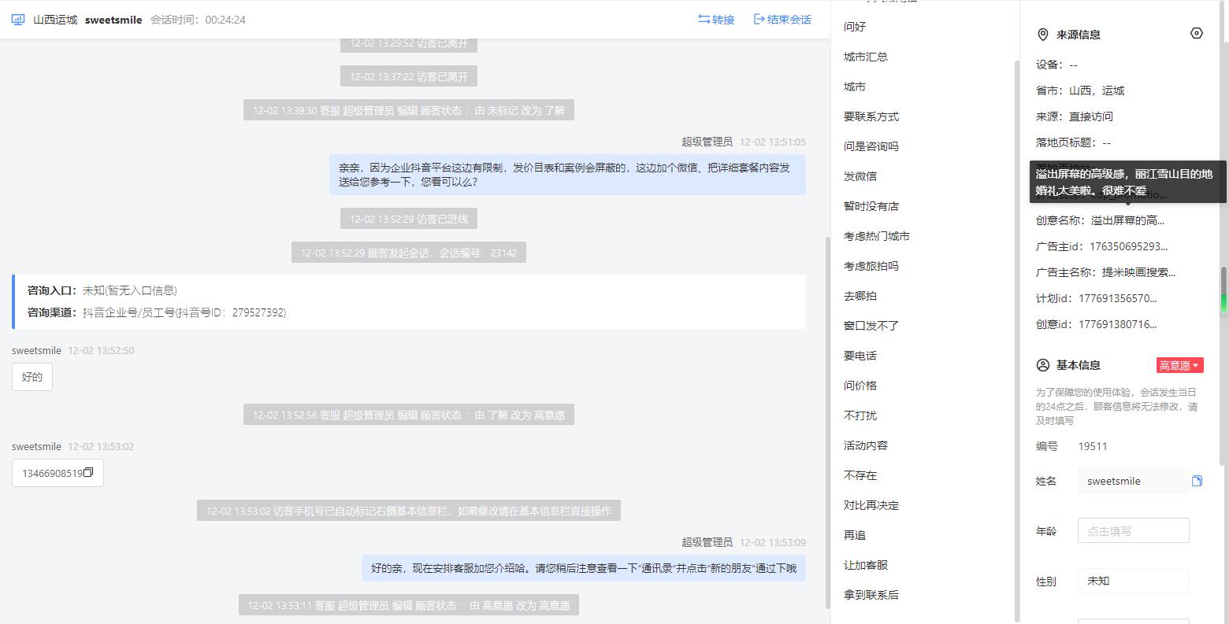
Task: Click the agent message about 抖音平台 restrictions
Action: pos(567,175)
